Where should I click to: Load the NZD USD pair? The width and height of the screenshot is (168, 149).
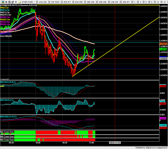click(x=101, y=2)
